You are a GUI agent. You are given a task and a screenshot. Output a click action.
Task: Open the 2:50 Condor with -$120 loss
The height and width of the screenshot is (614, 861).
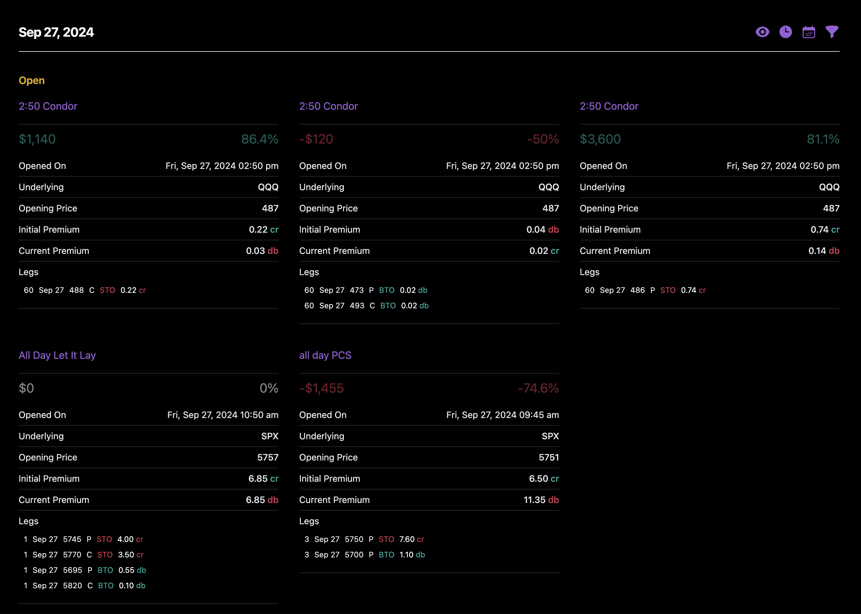(328, 106)
